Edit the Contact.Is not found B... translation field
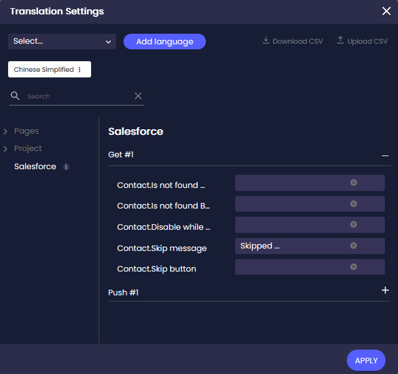Screen dimensions: 398x374 [309, 204]
